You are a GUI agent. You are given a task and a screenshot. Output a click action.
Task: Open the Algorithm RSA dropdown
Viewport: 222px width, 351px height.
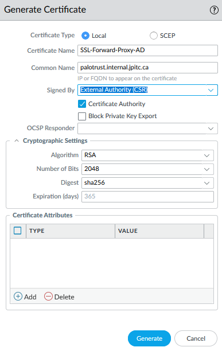[147, 155]
